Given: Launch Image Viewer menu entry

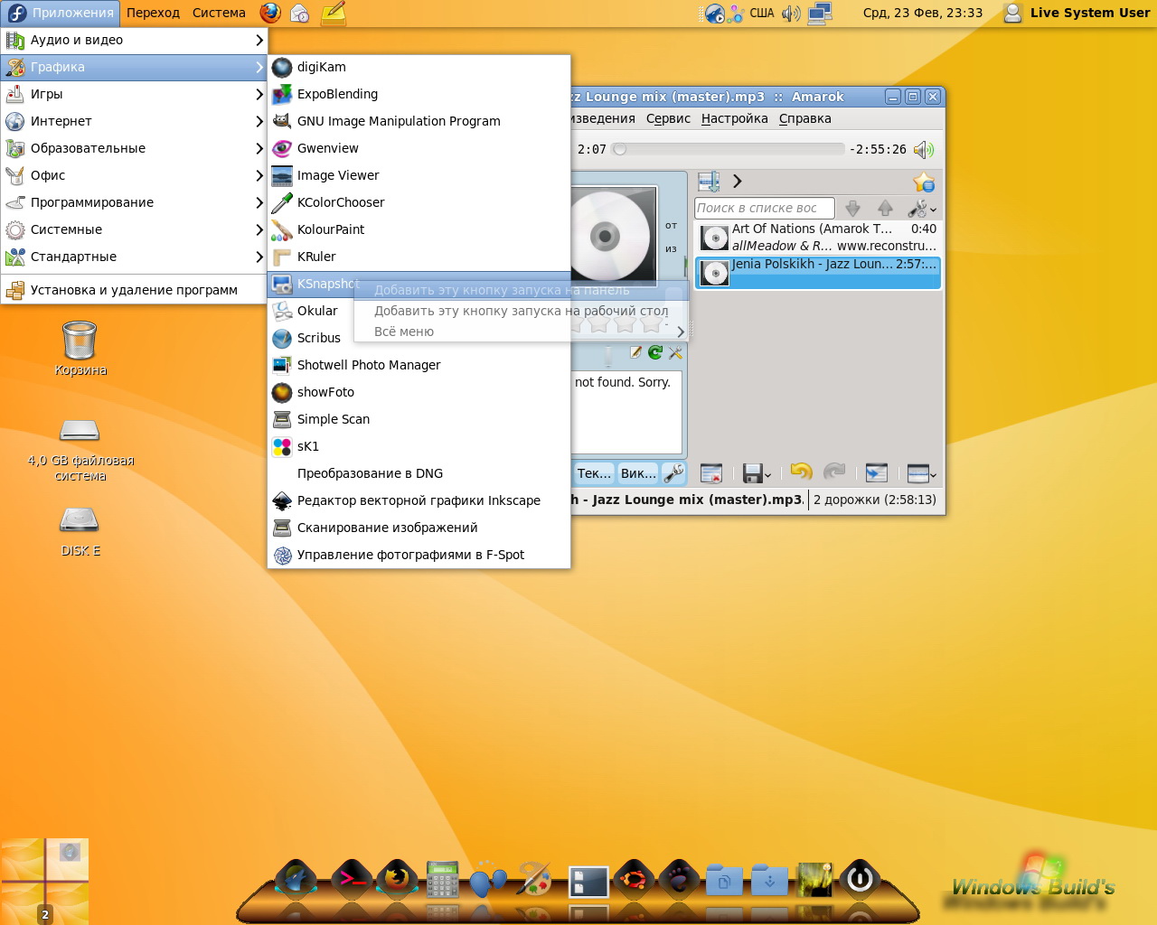Looking at the screenshot, I should [x=419, y=175].
